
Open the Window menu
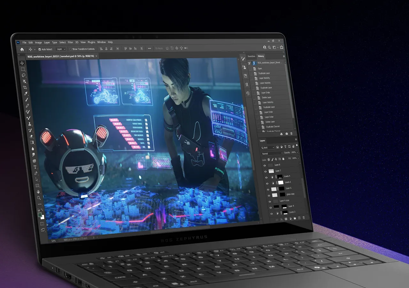point(101,42)
